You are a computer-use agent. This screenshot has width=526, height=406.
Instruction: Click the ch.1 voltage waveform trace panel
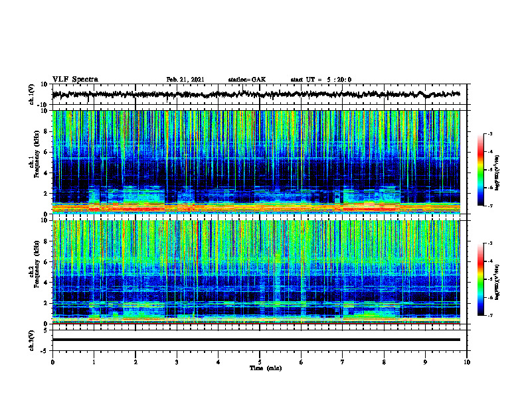pos(261,94)
